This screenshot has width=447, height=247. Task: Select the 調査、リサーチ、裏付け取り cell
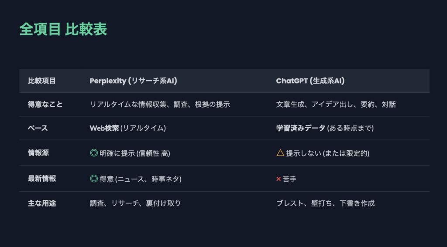coord(135,203)
